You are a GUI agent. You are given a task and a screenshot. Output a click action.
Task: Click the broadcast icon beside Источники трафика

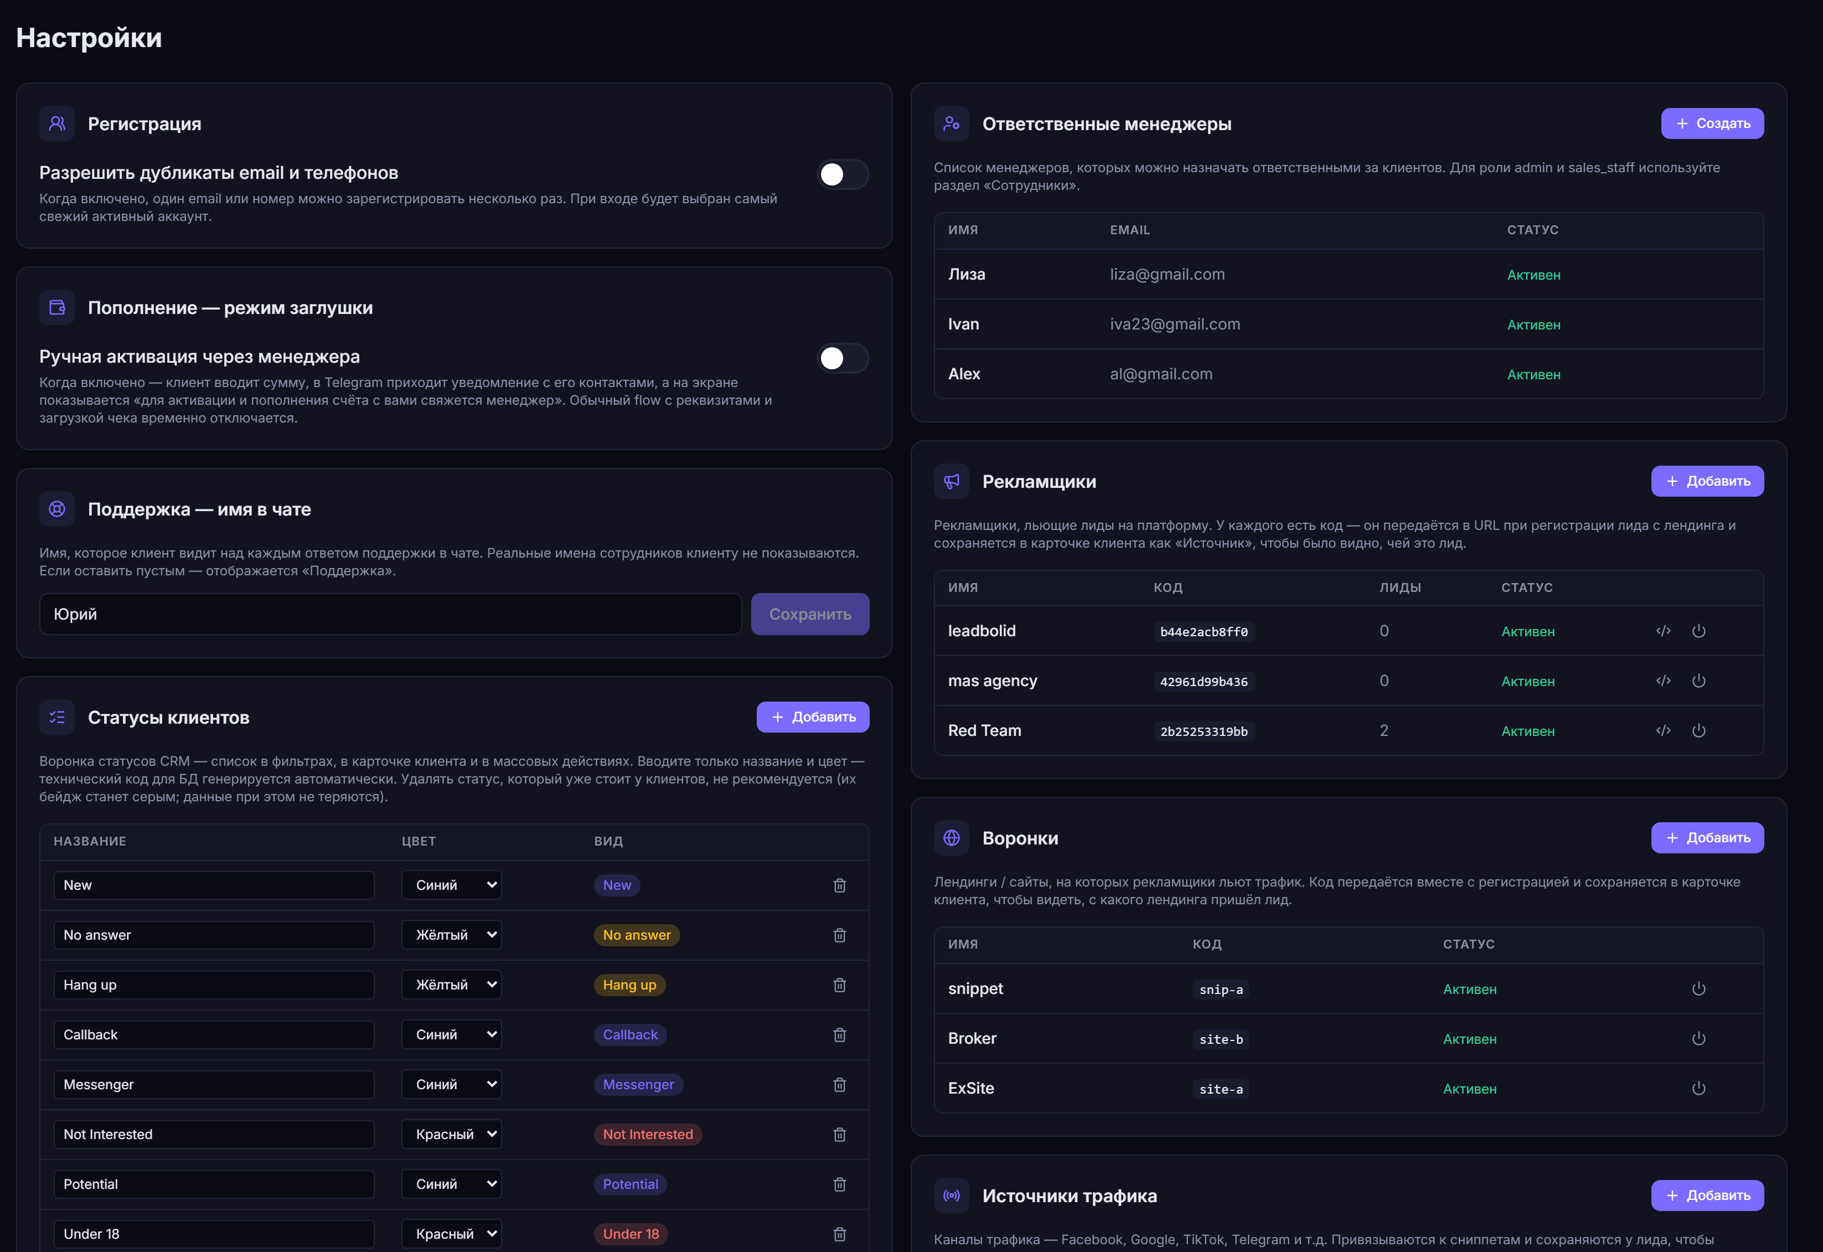(952, 1196)
